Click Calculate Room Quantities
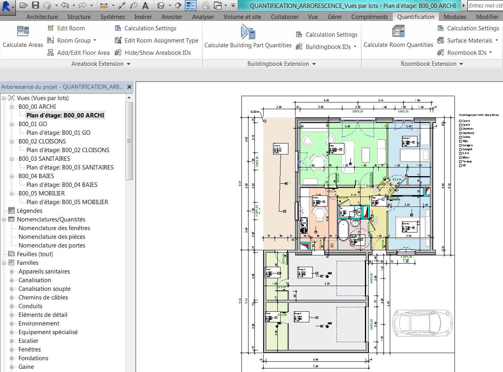Screen dimensions: 503x372 click(x=398, y=37)
